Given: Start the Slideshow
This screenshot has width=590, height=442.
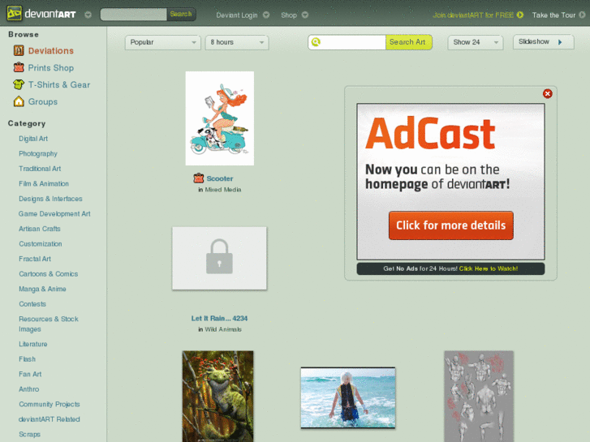Looking at the screenshot, I should [544, 41].
